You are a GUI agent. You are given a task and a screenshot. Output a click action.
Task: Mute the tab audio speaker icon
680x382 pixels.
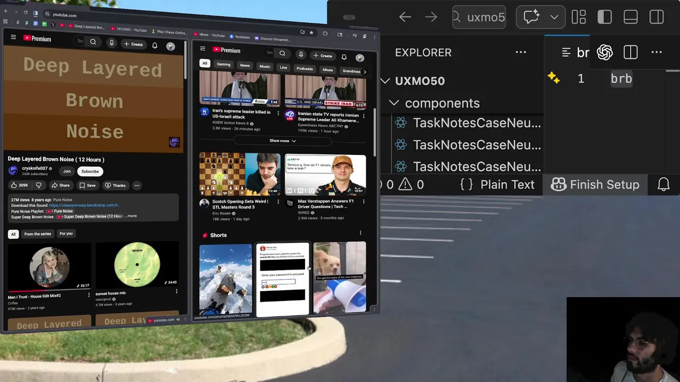(x=178, y=319)
